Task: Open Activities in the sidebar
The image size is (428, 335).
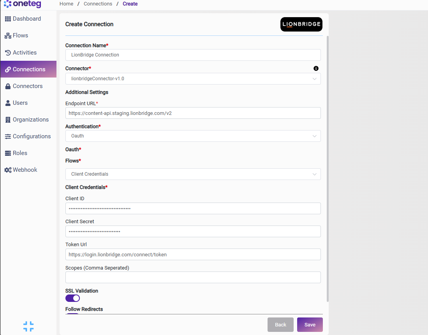Action: tap(28, 53)
